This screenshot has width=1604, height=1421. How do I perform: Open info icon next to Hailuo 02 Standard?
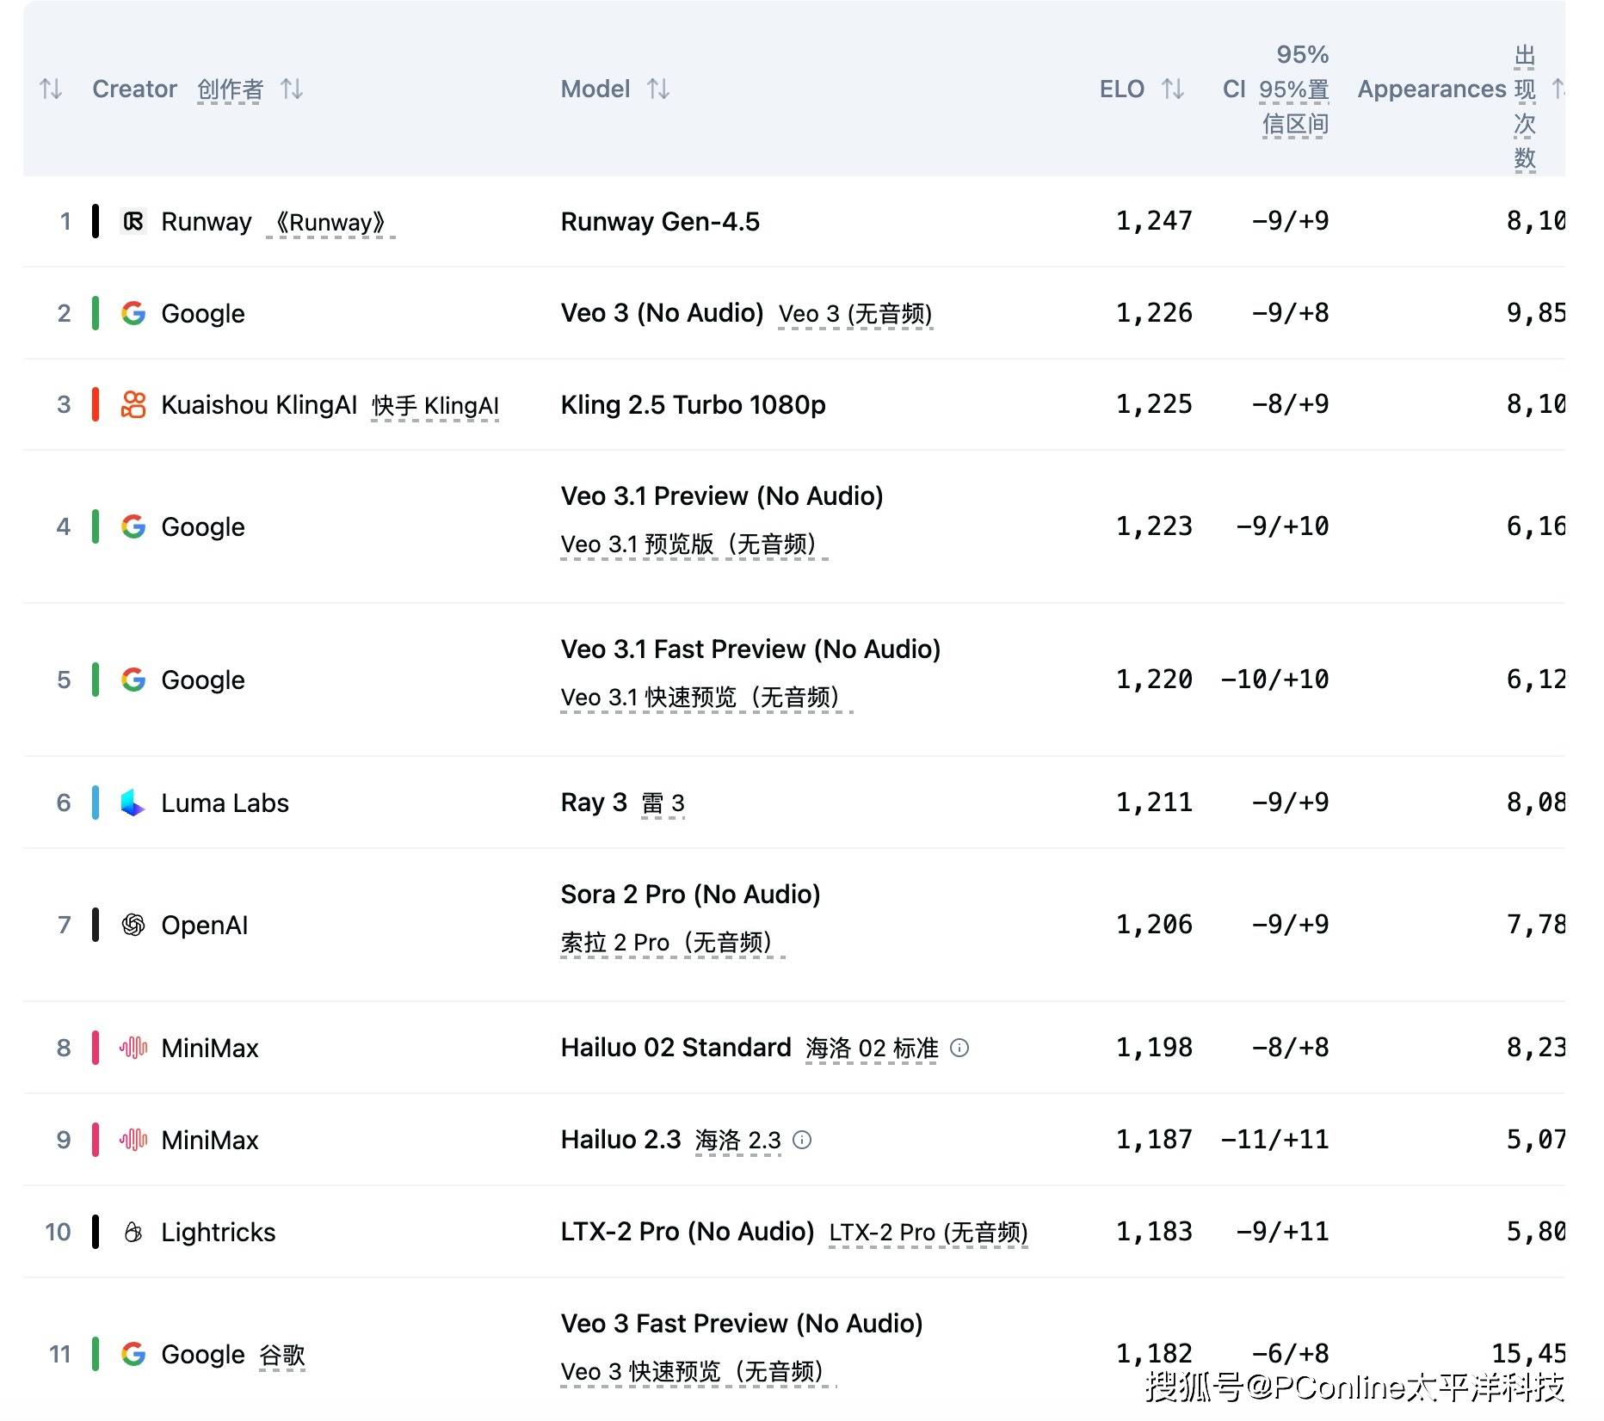(959, 1048)
